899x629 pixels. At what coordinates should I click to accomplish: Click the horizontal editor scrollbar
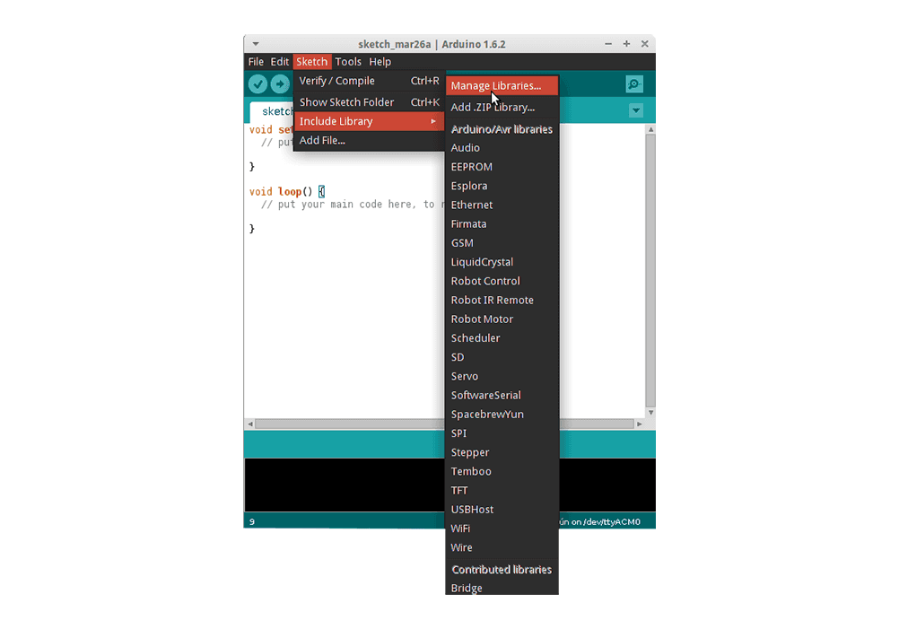[359, 423]
